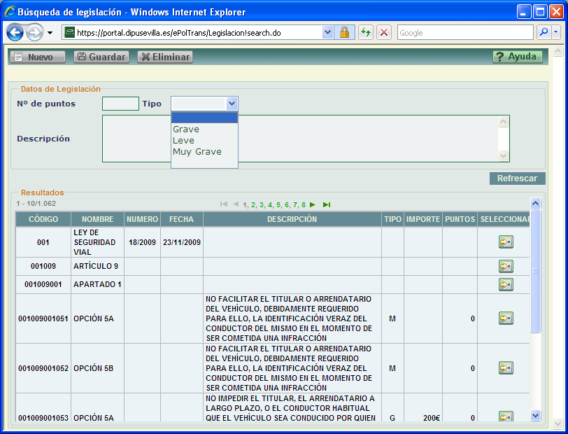Jump to last results page arrow

327,204
